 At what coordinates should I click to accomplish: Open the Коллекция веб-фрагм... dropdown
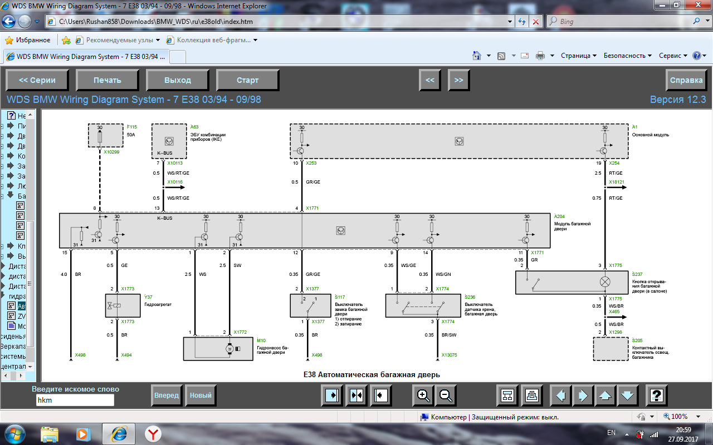[212, 40]
